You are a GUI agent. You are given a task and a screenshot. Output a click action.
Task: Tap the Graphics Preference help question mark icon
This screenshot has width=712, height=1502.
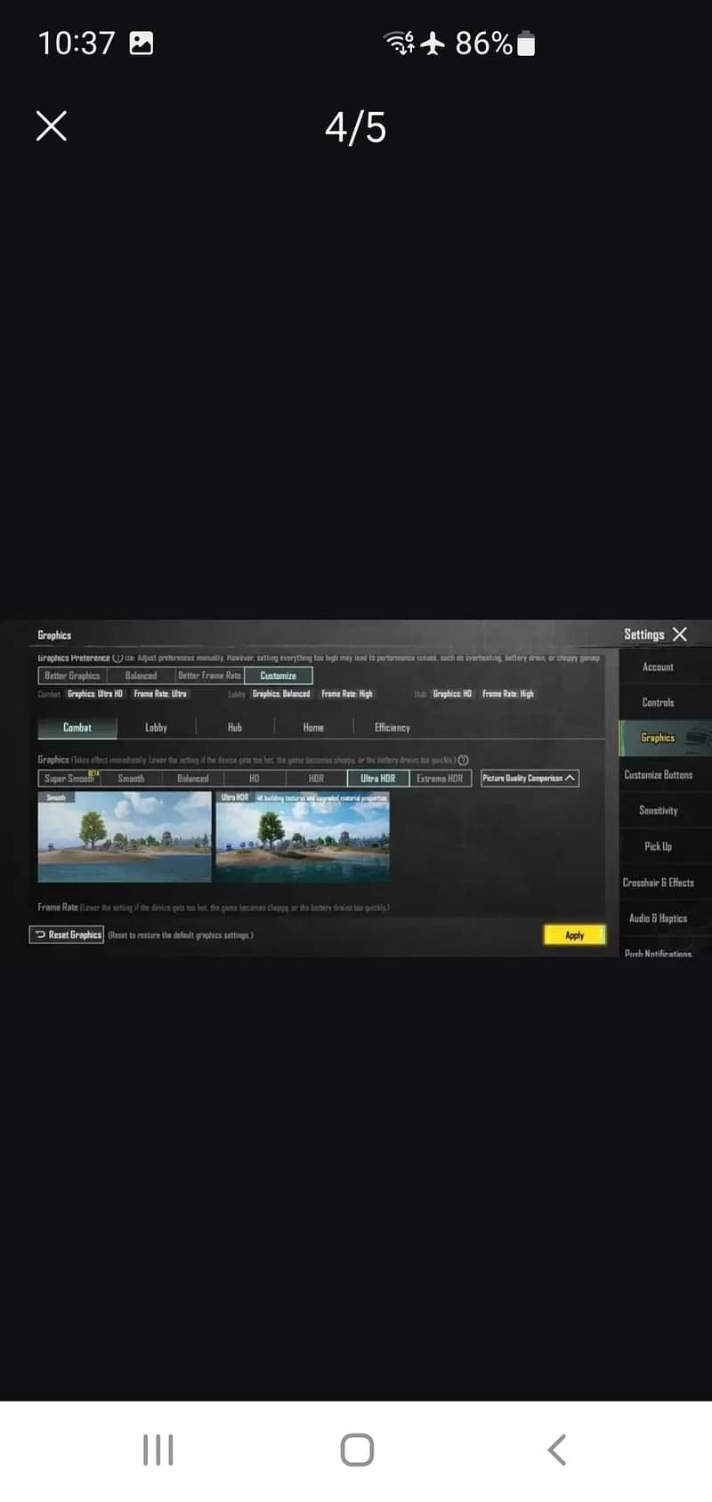[x=117, y=658]
